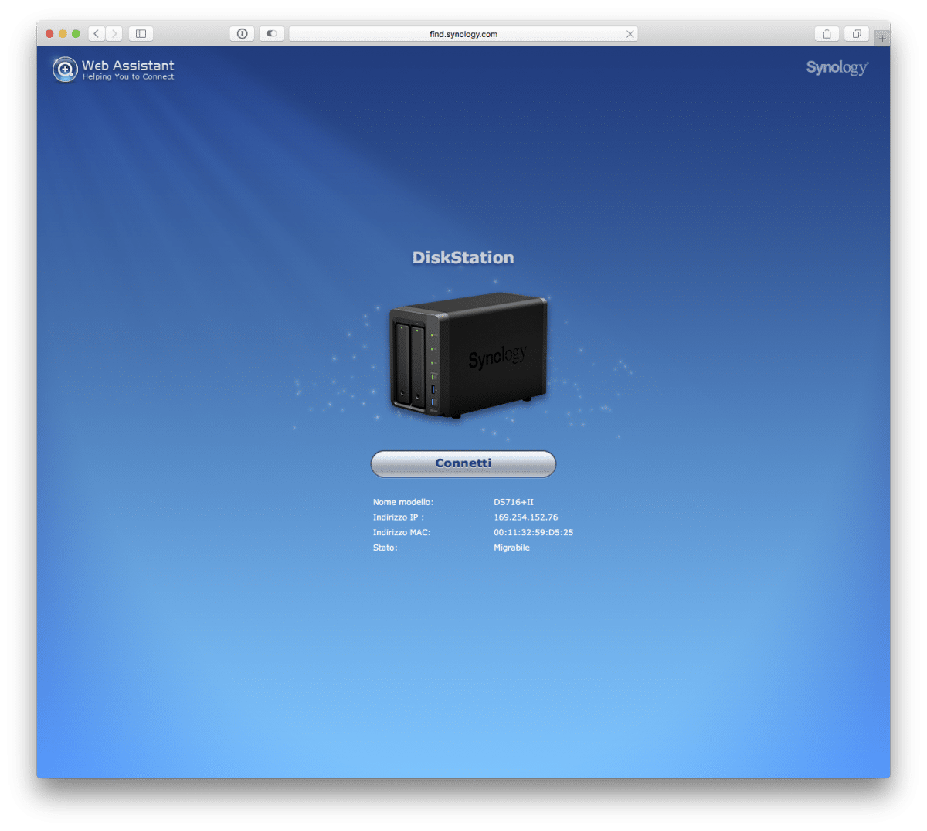Open the Safari Share menu
The height and width of the screenshot is (831, 927).
827,33
